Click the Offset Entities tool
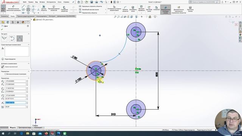This screenshot has width=242, height=136. click(x=64, y=9)
